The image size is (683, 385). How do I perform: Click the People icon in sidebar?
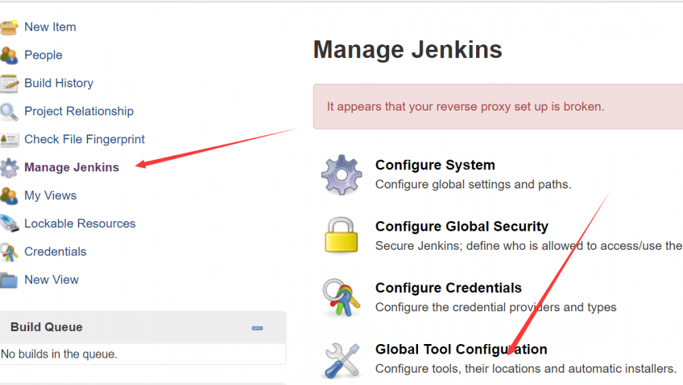pos(9,55)
